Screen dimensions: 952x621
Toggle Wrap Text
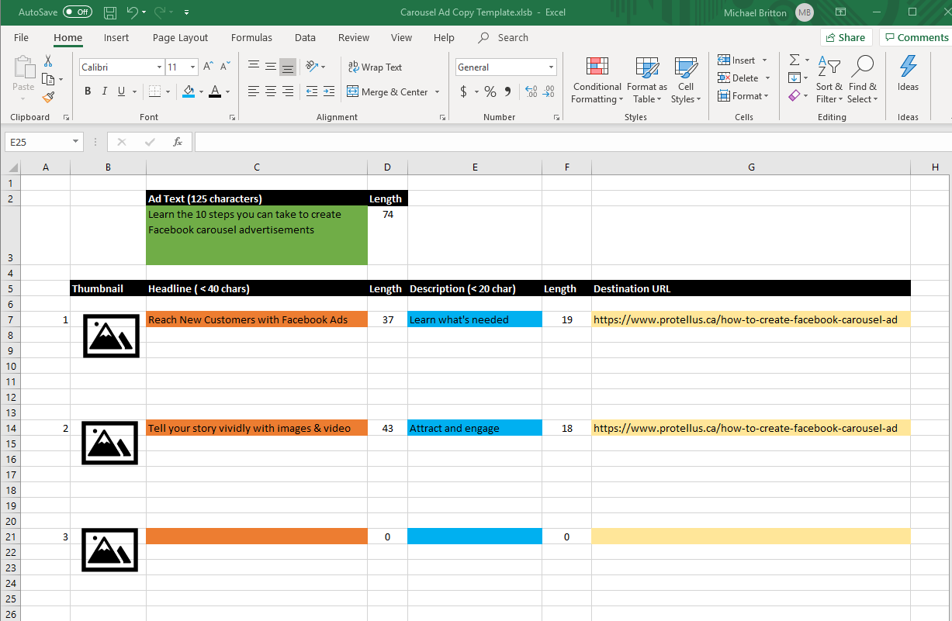coord(375,67)
